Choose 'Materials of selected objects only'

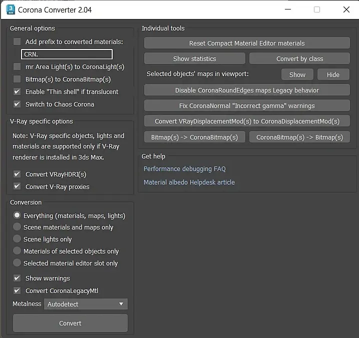(x=18, y=251)
